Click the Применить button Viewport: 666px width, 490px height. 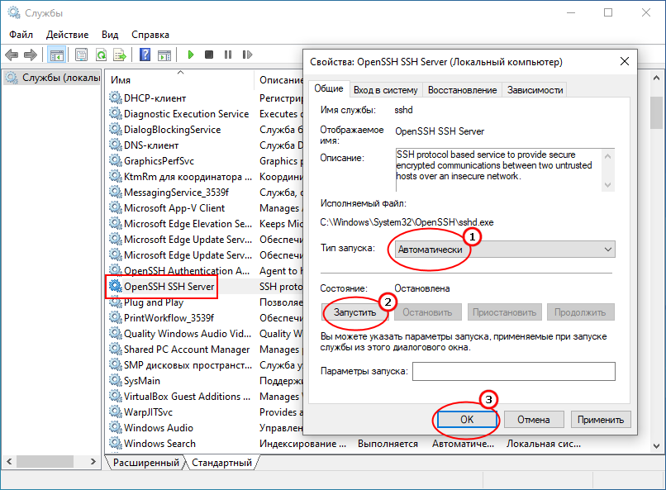tap(601, 420)
